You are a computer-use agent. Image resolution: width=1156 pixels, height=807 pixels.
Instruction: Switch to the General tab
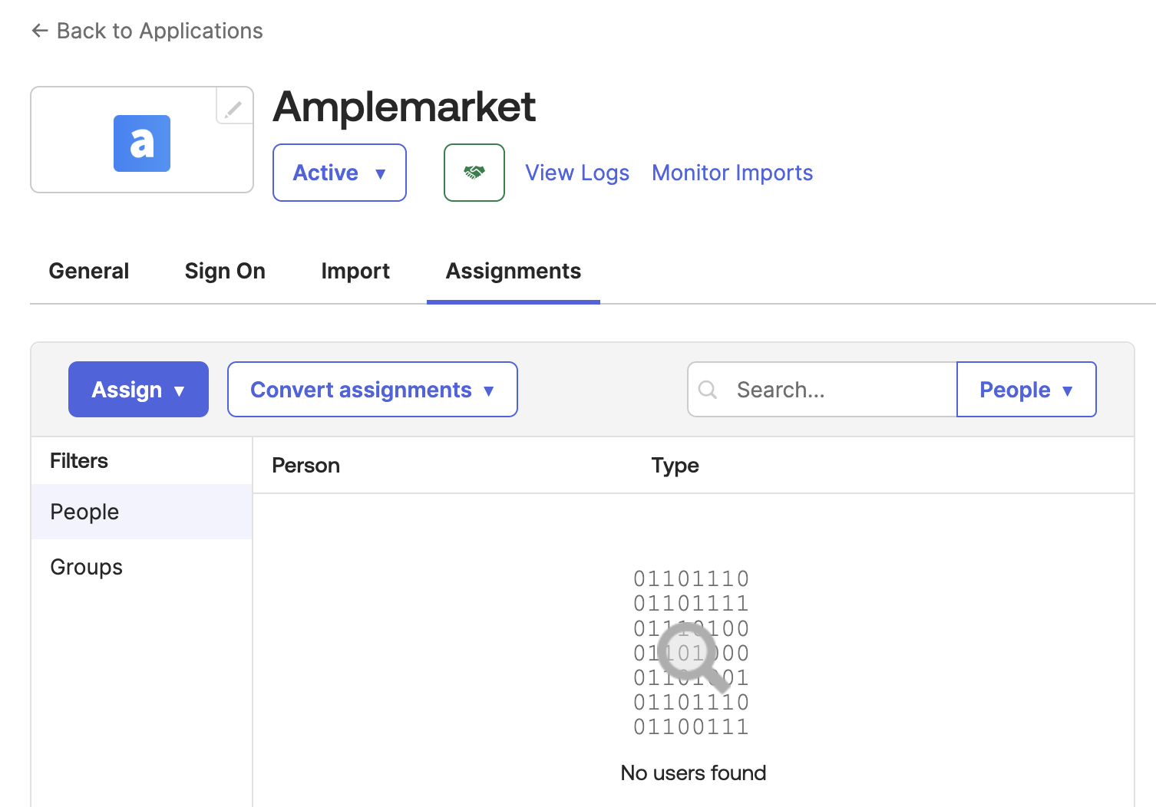(89, 272)
